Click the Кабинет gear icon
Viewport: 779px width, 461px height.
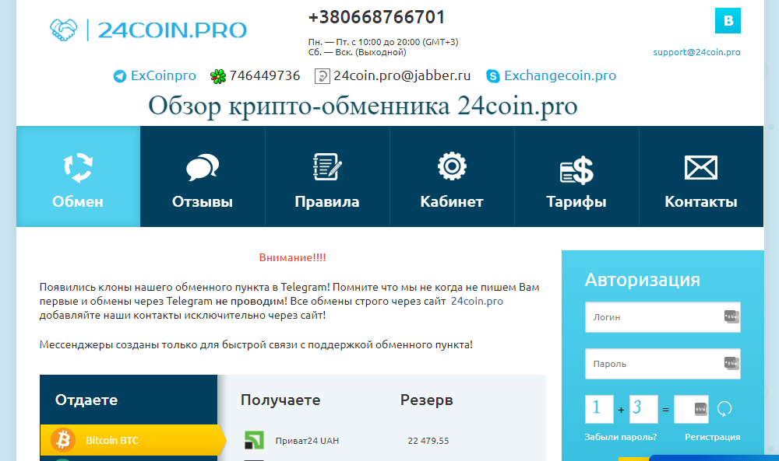pos(452,166)
